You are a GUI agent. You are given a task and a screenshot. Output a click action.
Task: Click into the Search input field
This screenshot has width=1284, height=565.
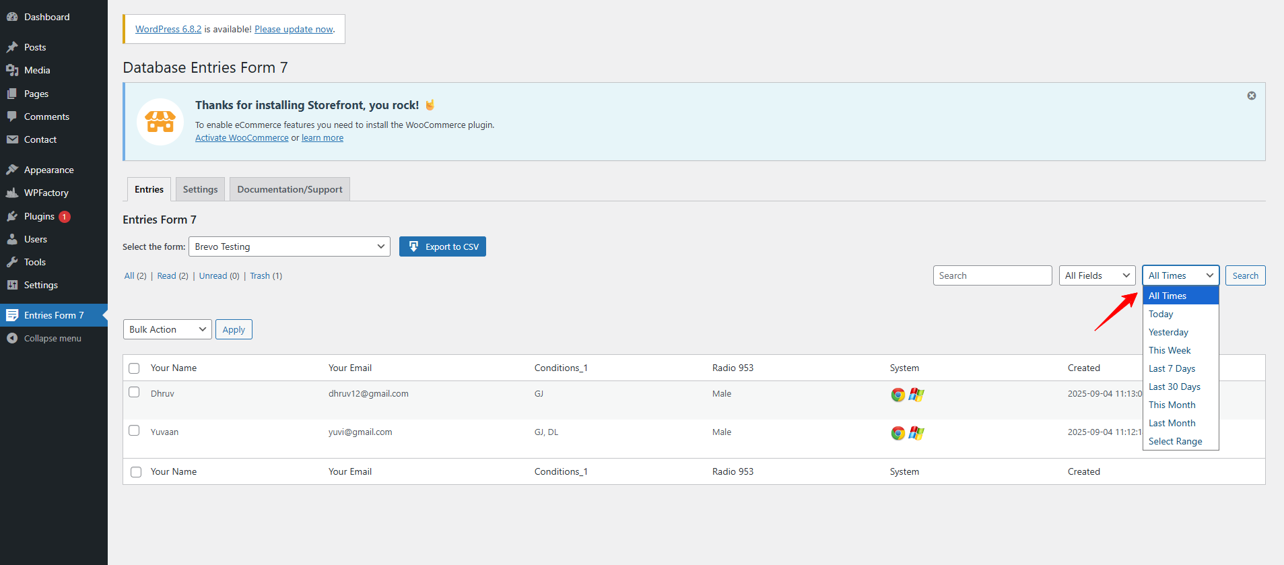point(992,275)
